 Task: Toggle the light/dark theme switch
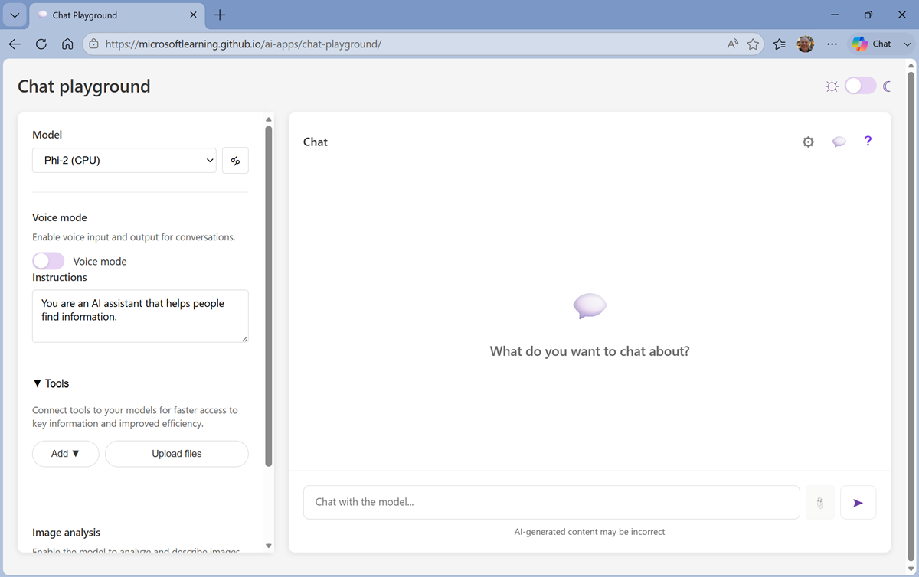860,86
